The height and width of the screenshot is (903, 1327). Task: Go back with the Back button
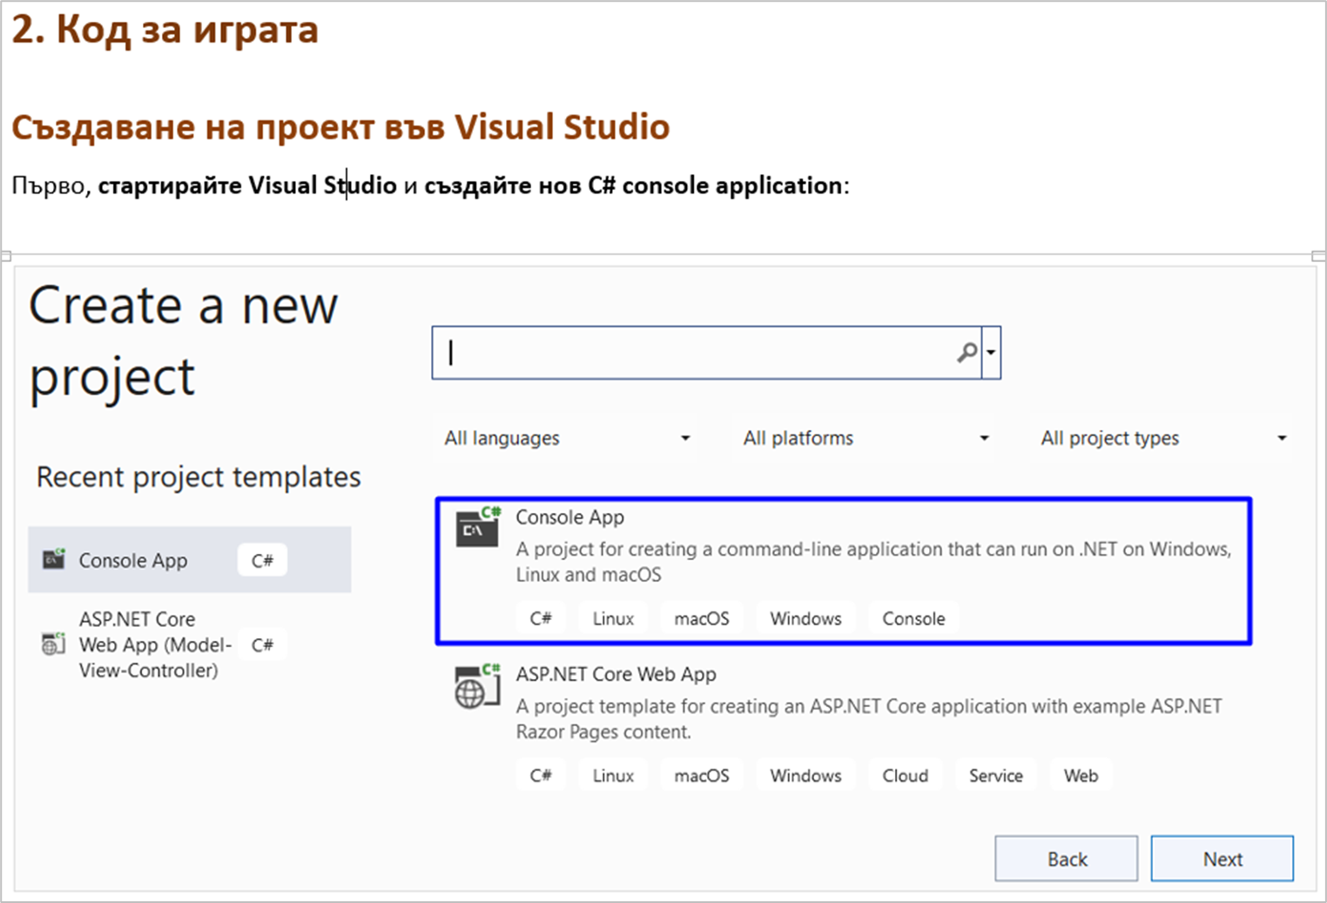[1066, 859]
